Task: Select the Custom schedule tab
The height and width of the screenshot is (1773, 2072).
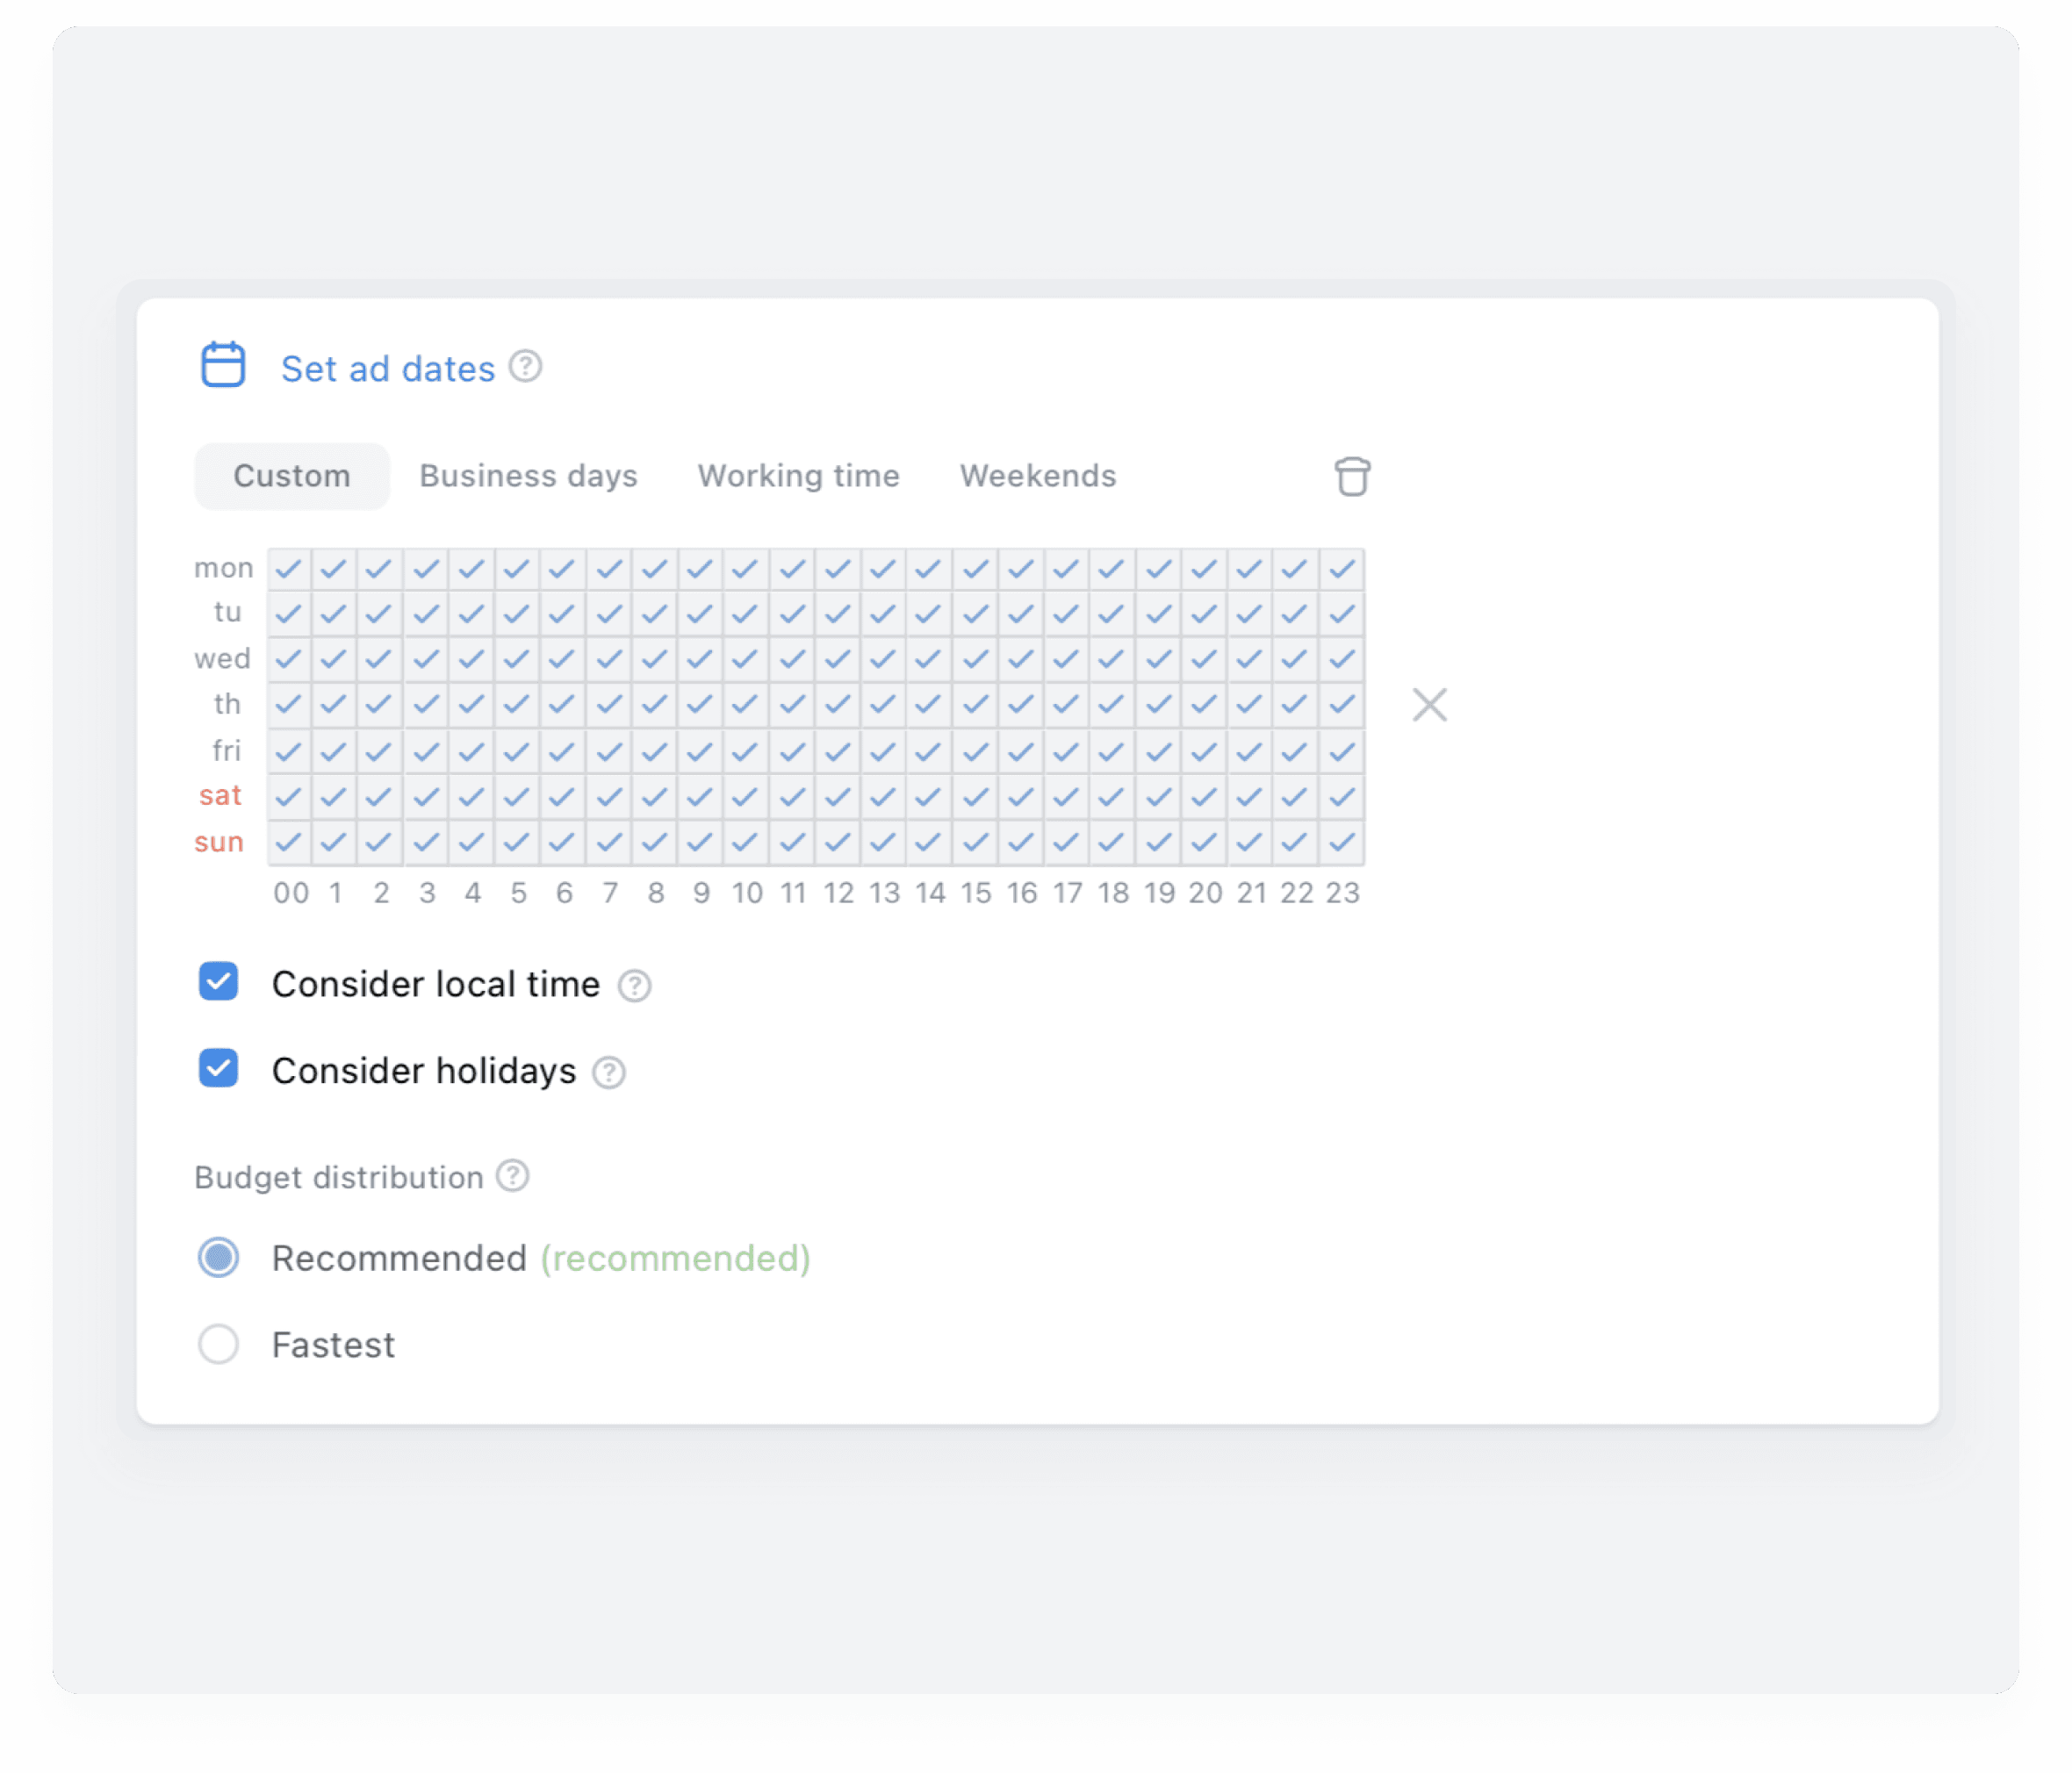Action: pyautogui.click(x=292, y=476)
